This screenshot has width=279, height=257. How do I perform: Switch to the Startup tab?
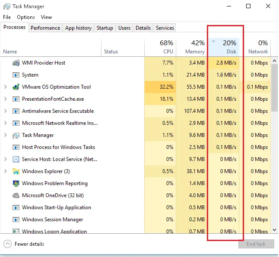[105, 28]
